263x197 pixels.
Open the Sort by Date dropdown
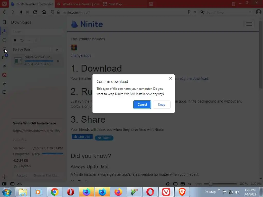pos(32,50)
